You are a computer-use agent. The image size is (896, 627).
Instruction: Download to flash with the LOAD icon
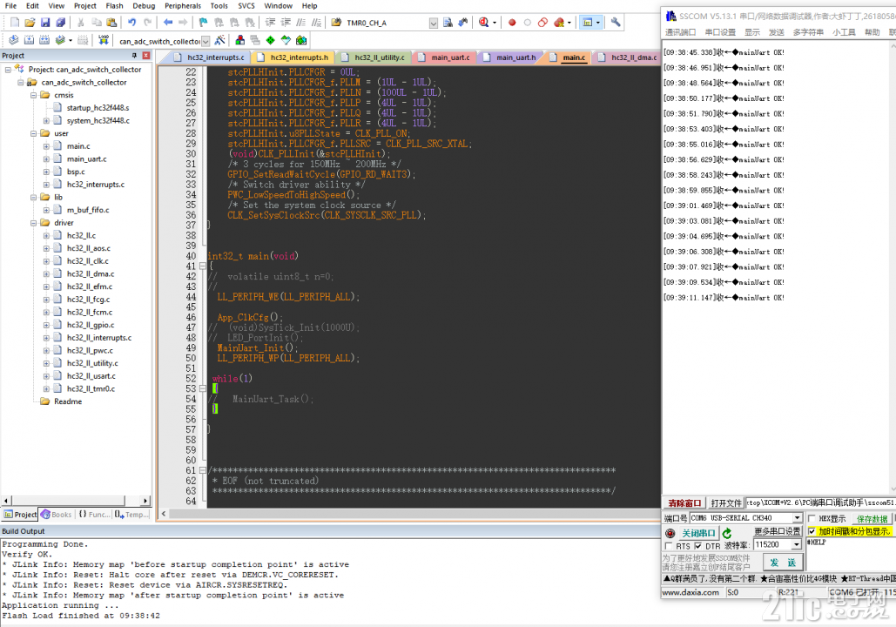(x=104, y=40)
